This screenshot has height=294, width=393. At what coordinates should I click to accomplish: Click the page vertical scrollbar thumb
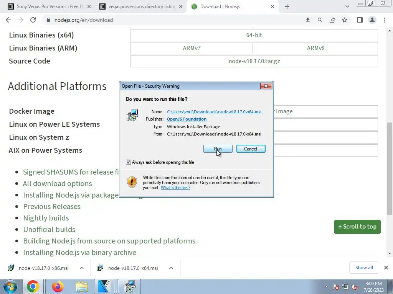click(x=390, y=169)
